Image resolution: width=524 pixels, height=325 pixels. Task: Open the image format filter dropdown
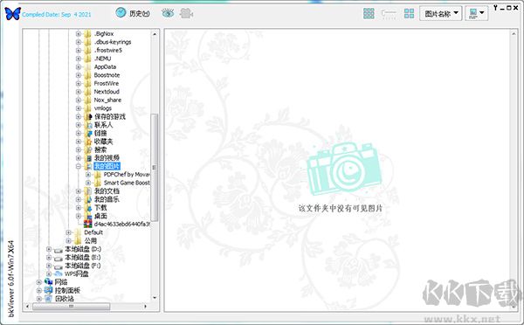pyautogui.click(x=477, y=14)
